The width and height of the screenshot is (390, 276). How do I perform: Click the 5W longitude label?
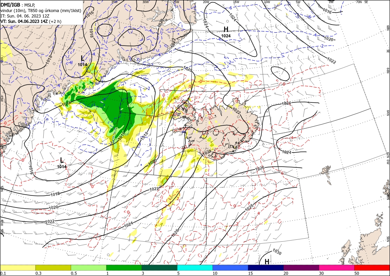click(298, 2)
